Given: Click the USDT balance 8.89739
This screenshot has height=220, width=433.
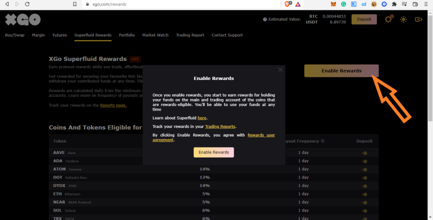Looking at the screenshot, I should tap(338, 22).
